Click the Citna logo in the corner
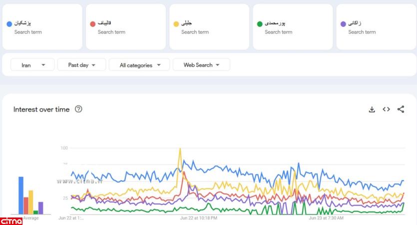 click(11, 220)
